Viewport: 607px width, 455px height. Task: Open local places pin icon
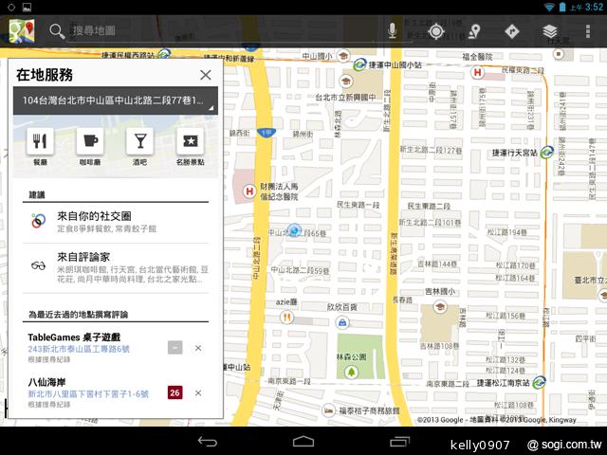tap(474, 31)
